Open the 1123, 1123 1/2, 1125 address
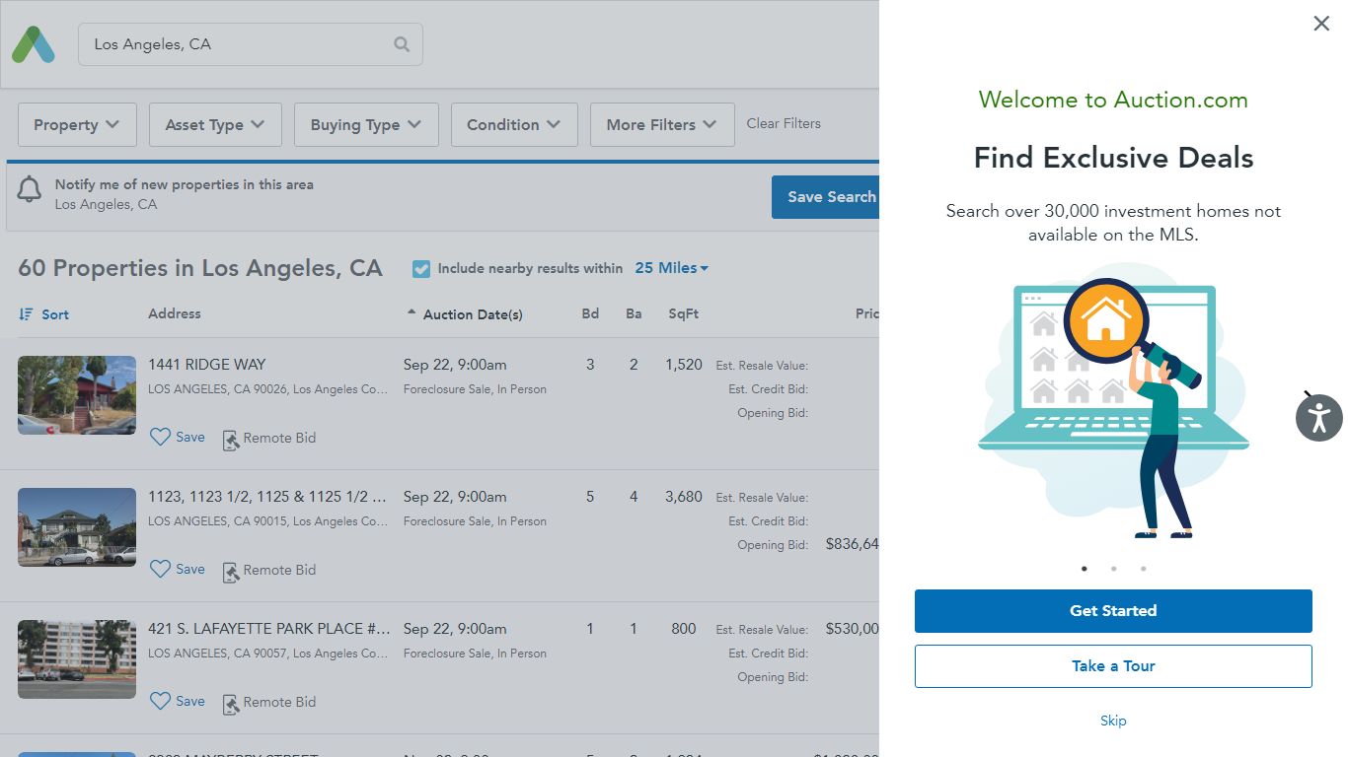The height and width of the screenshot is (757, 1348). tap(267, 497)
